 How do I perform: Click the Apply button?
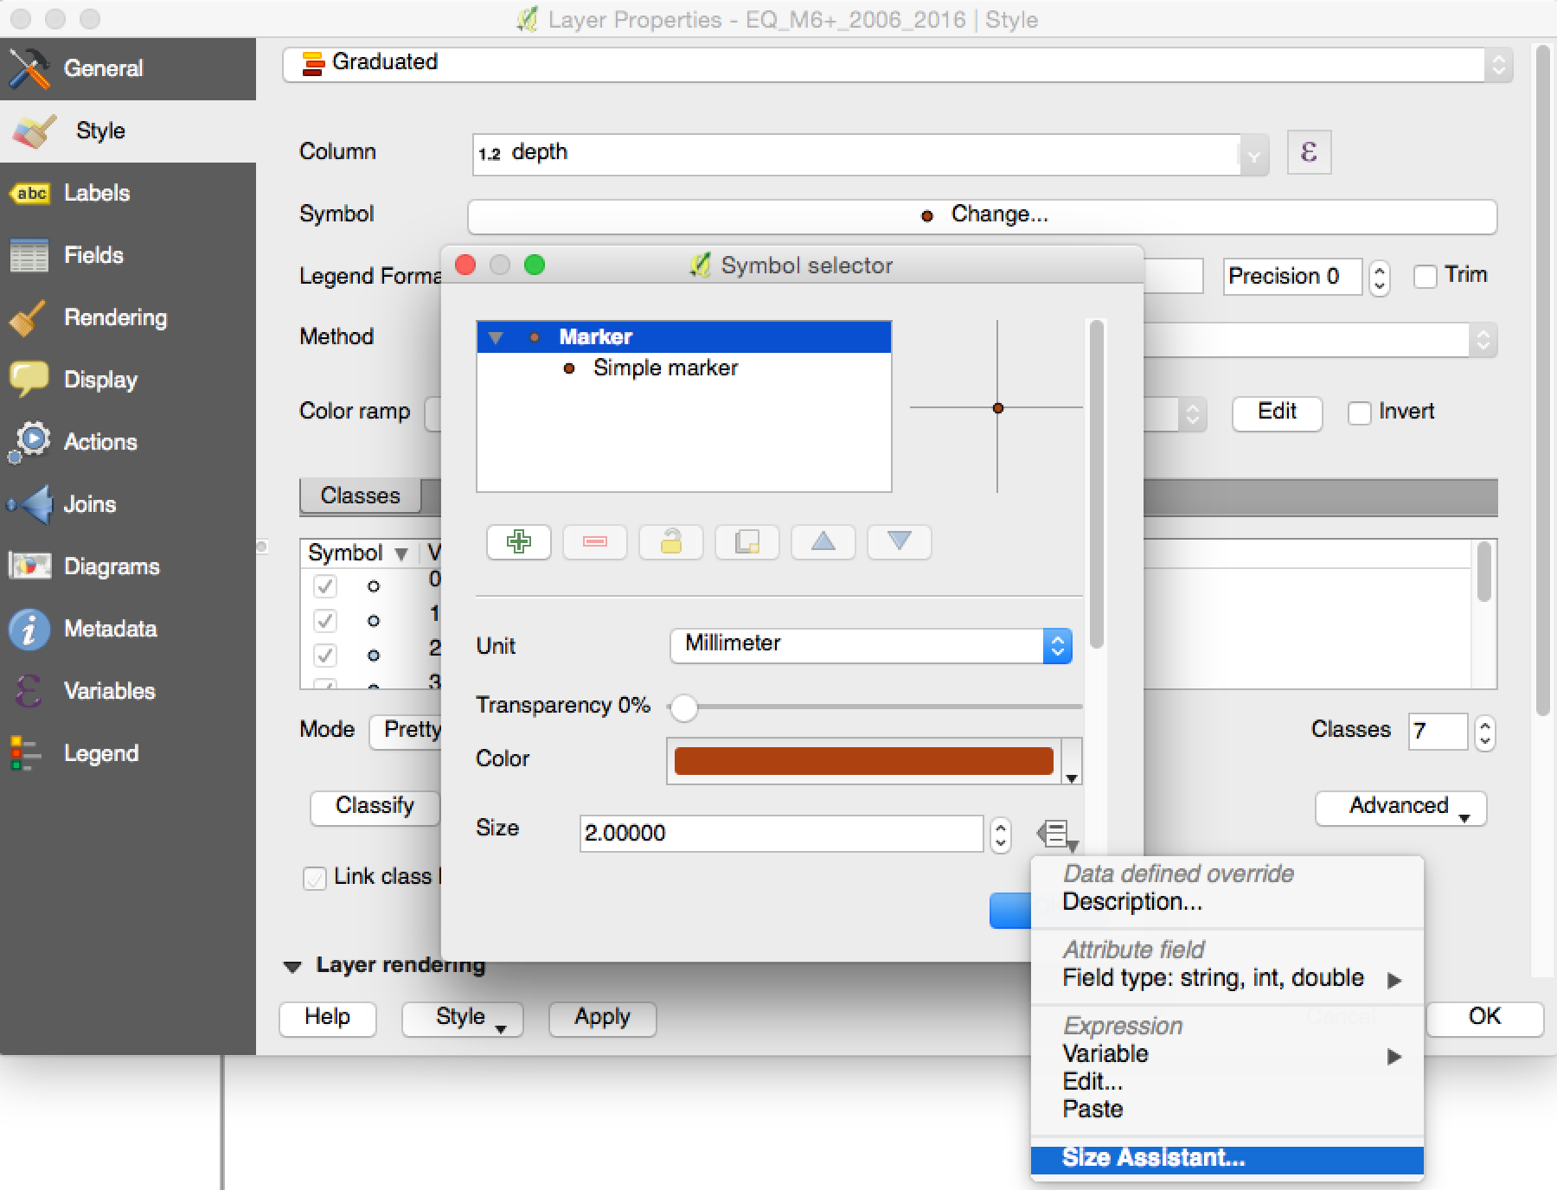602,1019
